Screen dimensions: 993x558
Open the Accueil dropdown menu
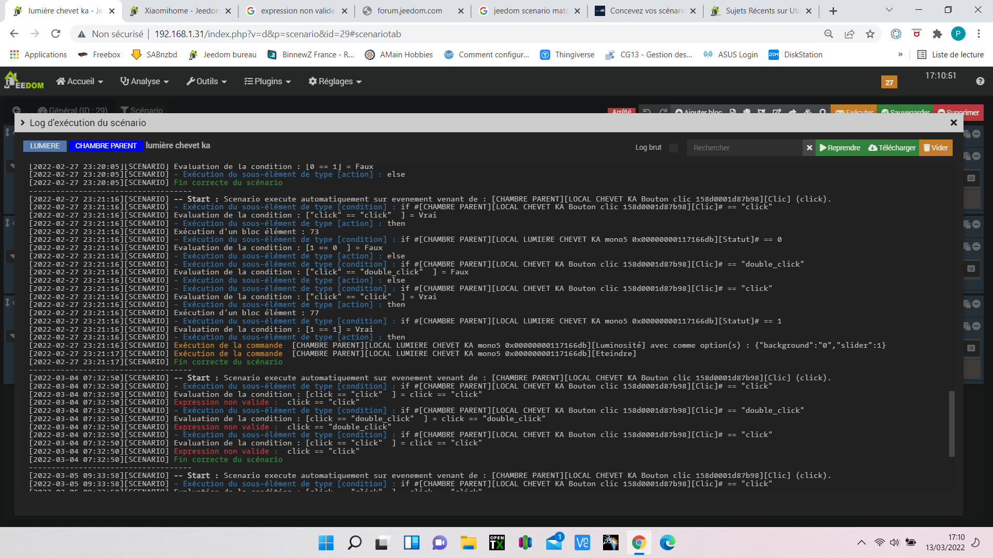click(80, 82)
